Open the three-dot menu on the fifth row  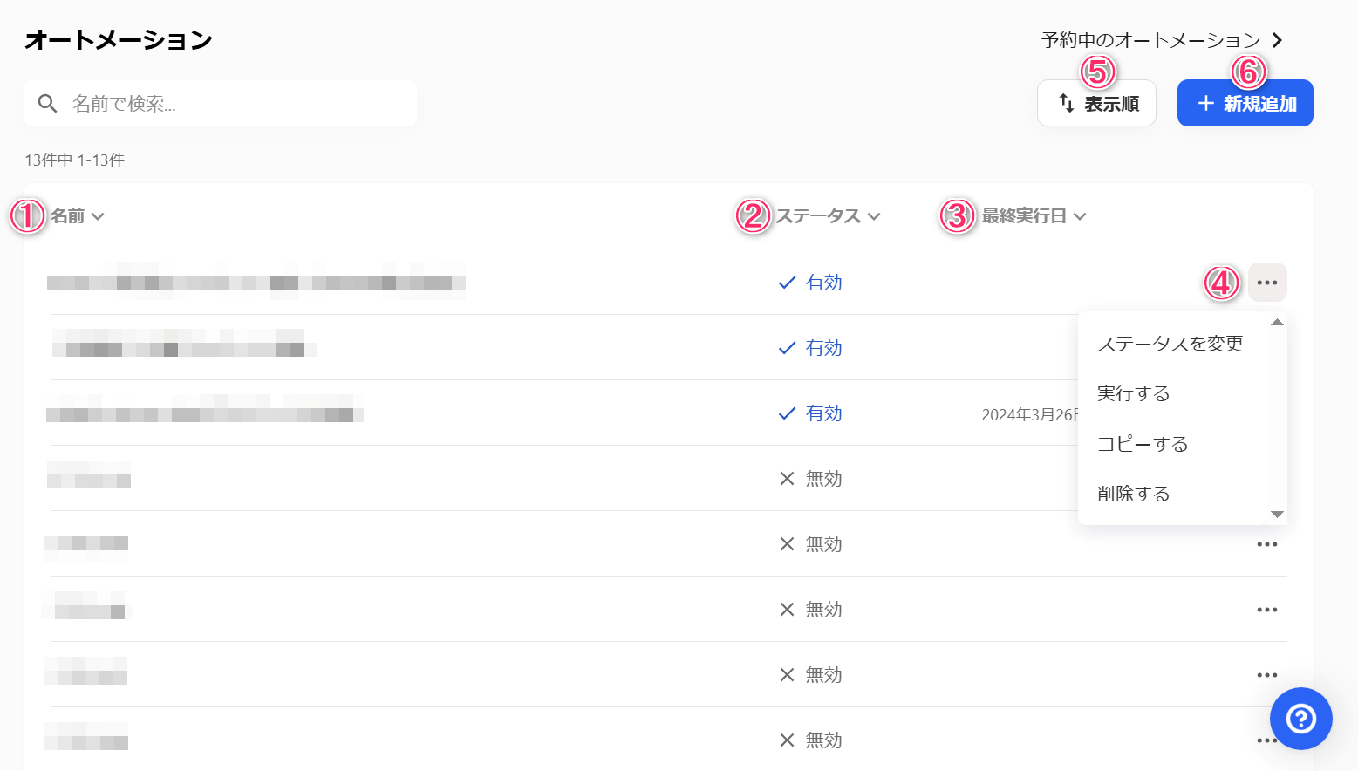[x=1267, y=544]
